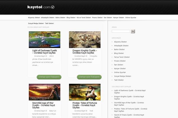Viewport: 178px width, 118px height.
Task: Open Pirates: Tides of Fortune Üyelik title
Action: pyautogui.click(x=85, y=105)
